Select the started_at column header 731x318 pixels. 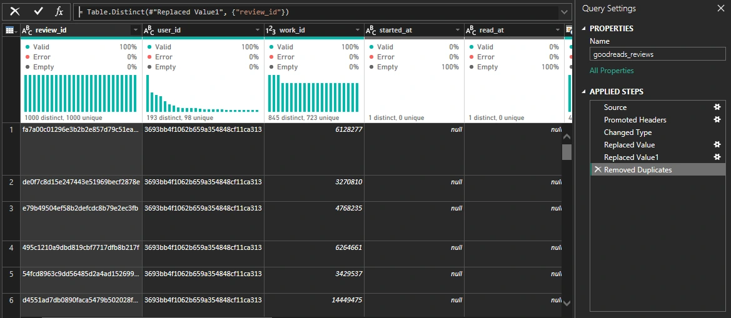click(x=414, y=30)
